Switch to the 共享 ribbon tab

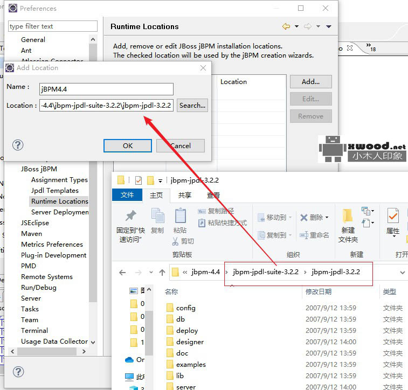click(185, 195)
